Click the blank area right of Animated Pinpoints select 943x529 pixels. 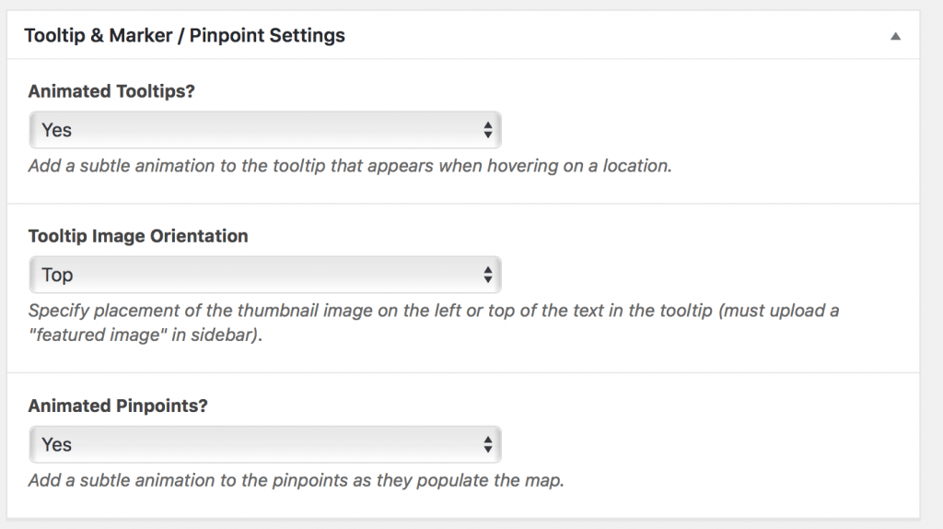[x=700, y=444]
